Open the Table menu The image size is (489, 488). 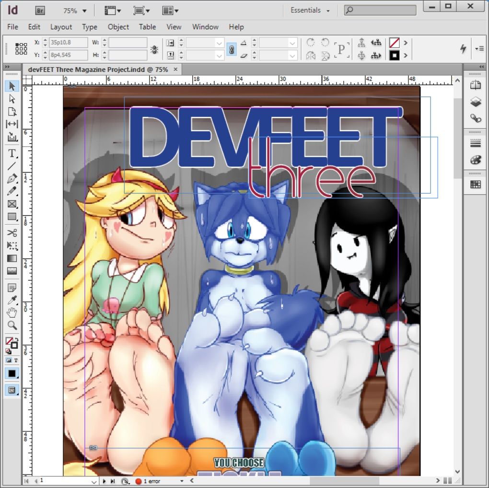coord(147,27)
